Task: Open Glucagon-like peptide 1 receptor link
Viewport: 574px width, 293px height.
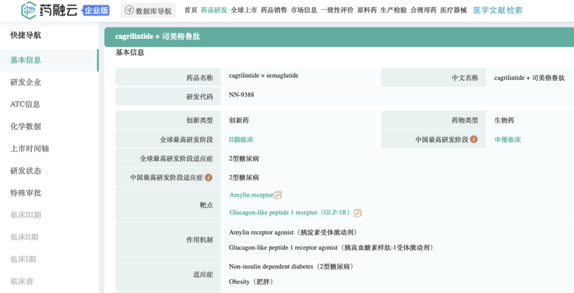Action: pyautogui.click(x=291, y=212)
